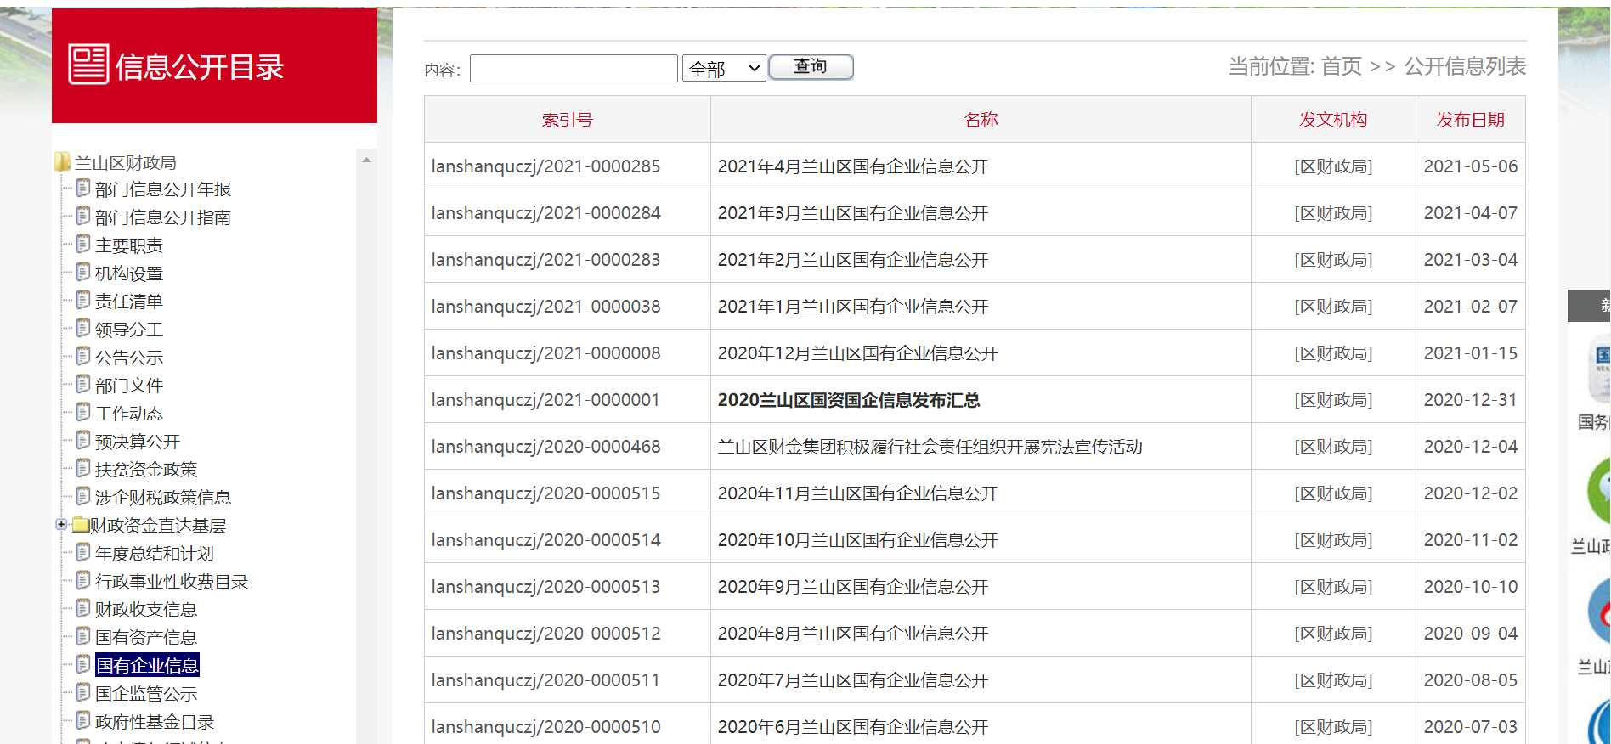This screenshot has height=744, width=1611.
Task: Open 2020兰山区国资国企信息发布汇总
Action: point(849,400)
